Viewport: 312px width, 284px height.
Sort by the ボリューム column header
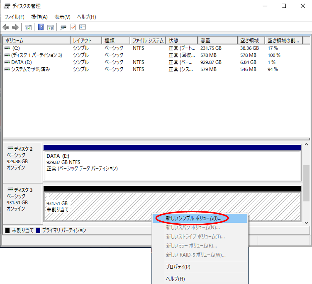tap(37, 41)
